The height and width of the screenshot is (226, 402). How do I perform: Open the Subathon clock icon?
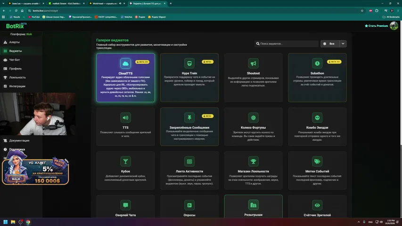click(x=317, y=63)
